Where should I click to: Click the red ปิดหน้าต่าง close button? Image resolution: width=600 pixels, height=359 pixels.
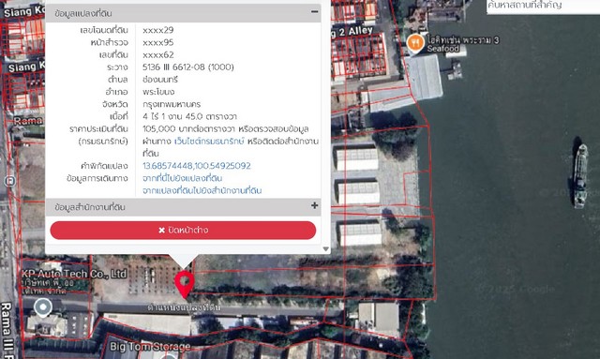pos(183,230)
